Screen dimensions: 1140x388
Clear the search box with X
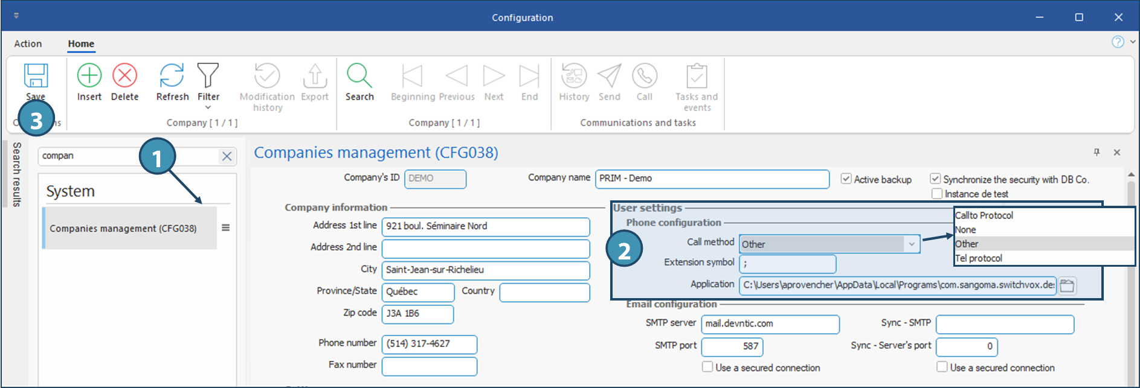(227, 156)
